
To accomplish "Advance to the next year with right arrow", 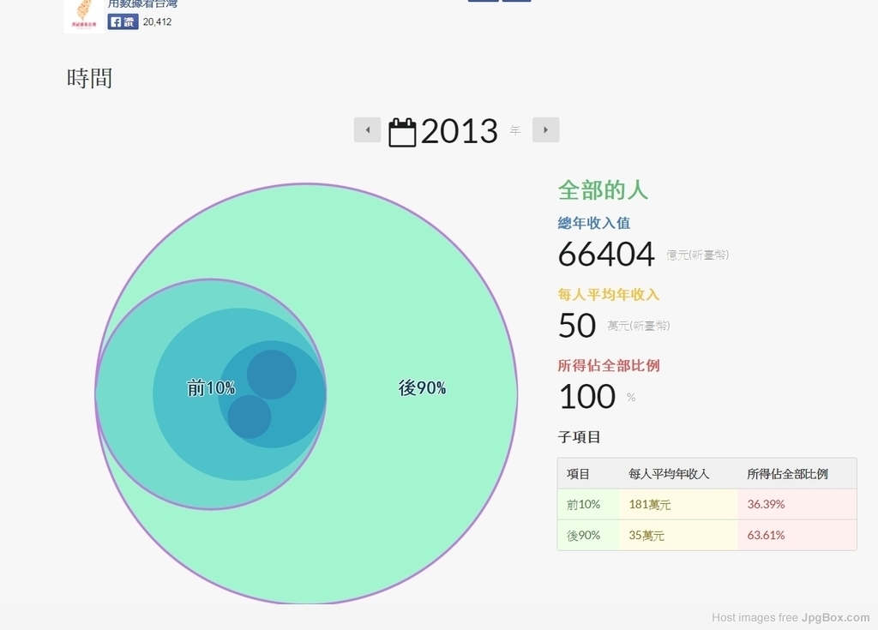I will 545,130.
